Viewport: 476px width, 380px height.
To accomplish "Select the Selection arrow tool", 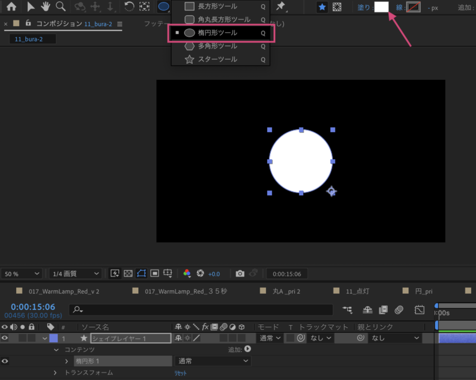I will pyautogui.click(x=31, y=7).
